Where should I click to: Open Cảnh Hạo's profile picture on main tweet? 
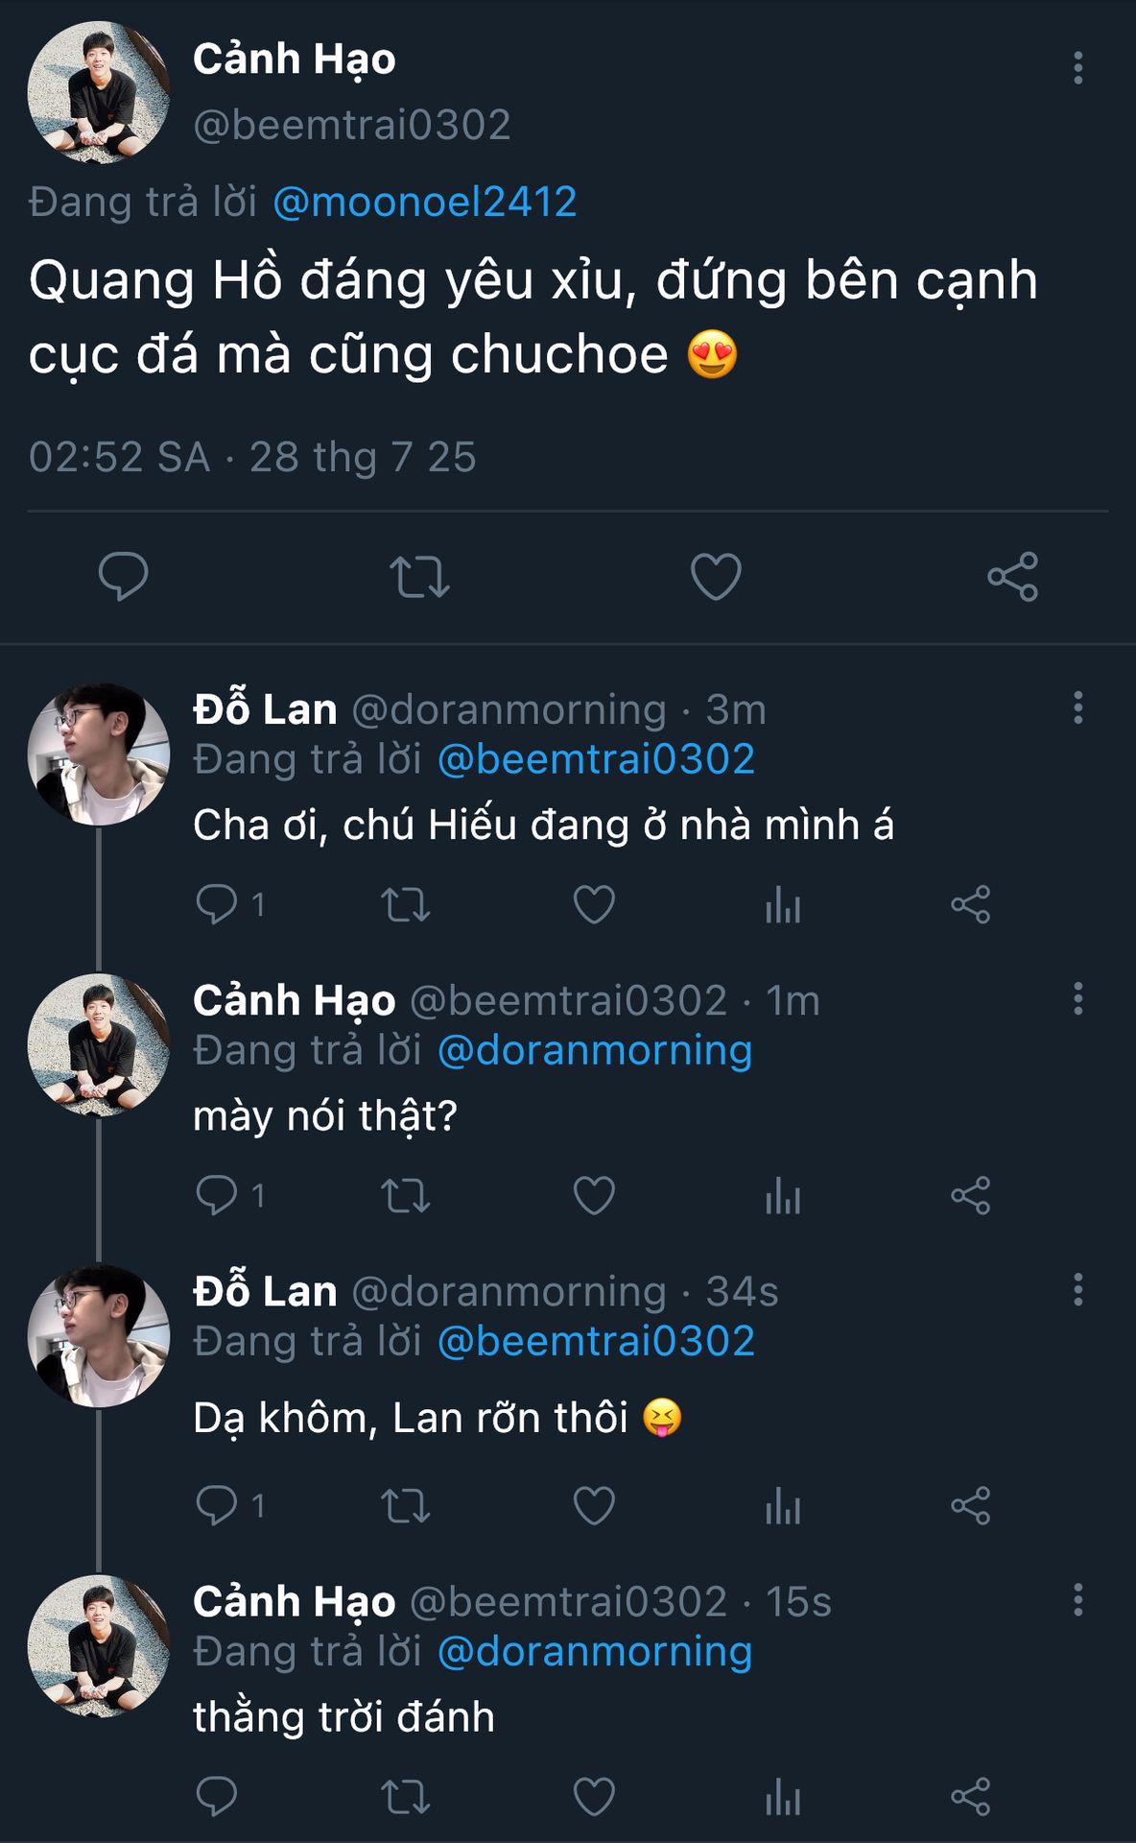coord(99,92)
